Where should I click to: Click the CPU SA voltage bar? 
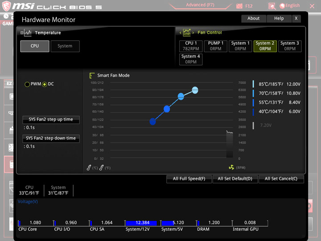107,223
